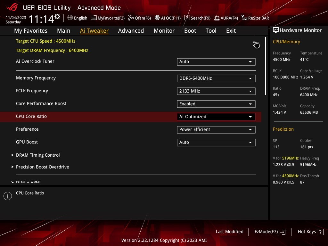Click the EzMode exit arrow icon

[283, 232]
